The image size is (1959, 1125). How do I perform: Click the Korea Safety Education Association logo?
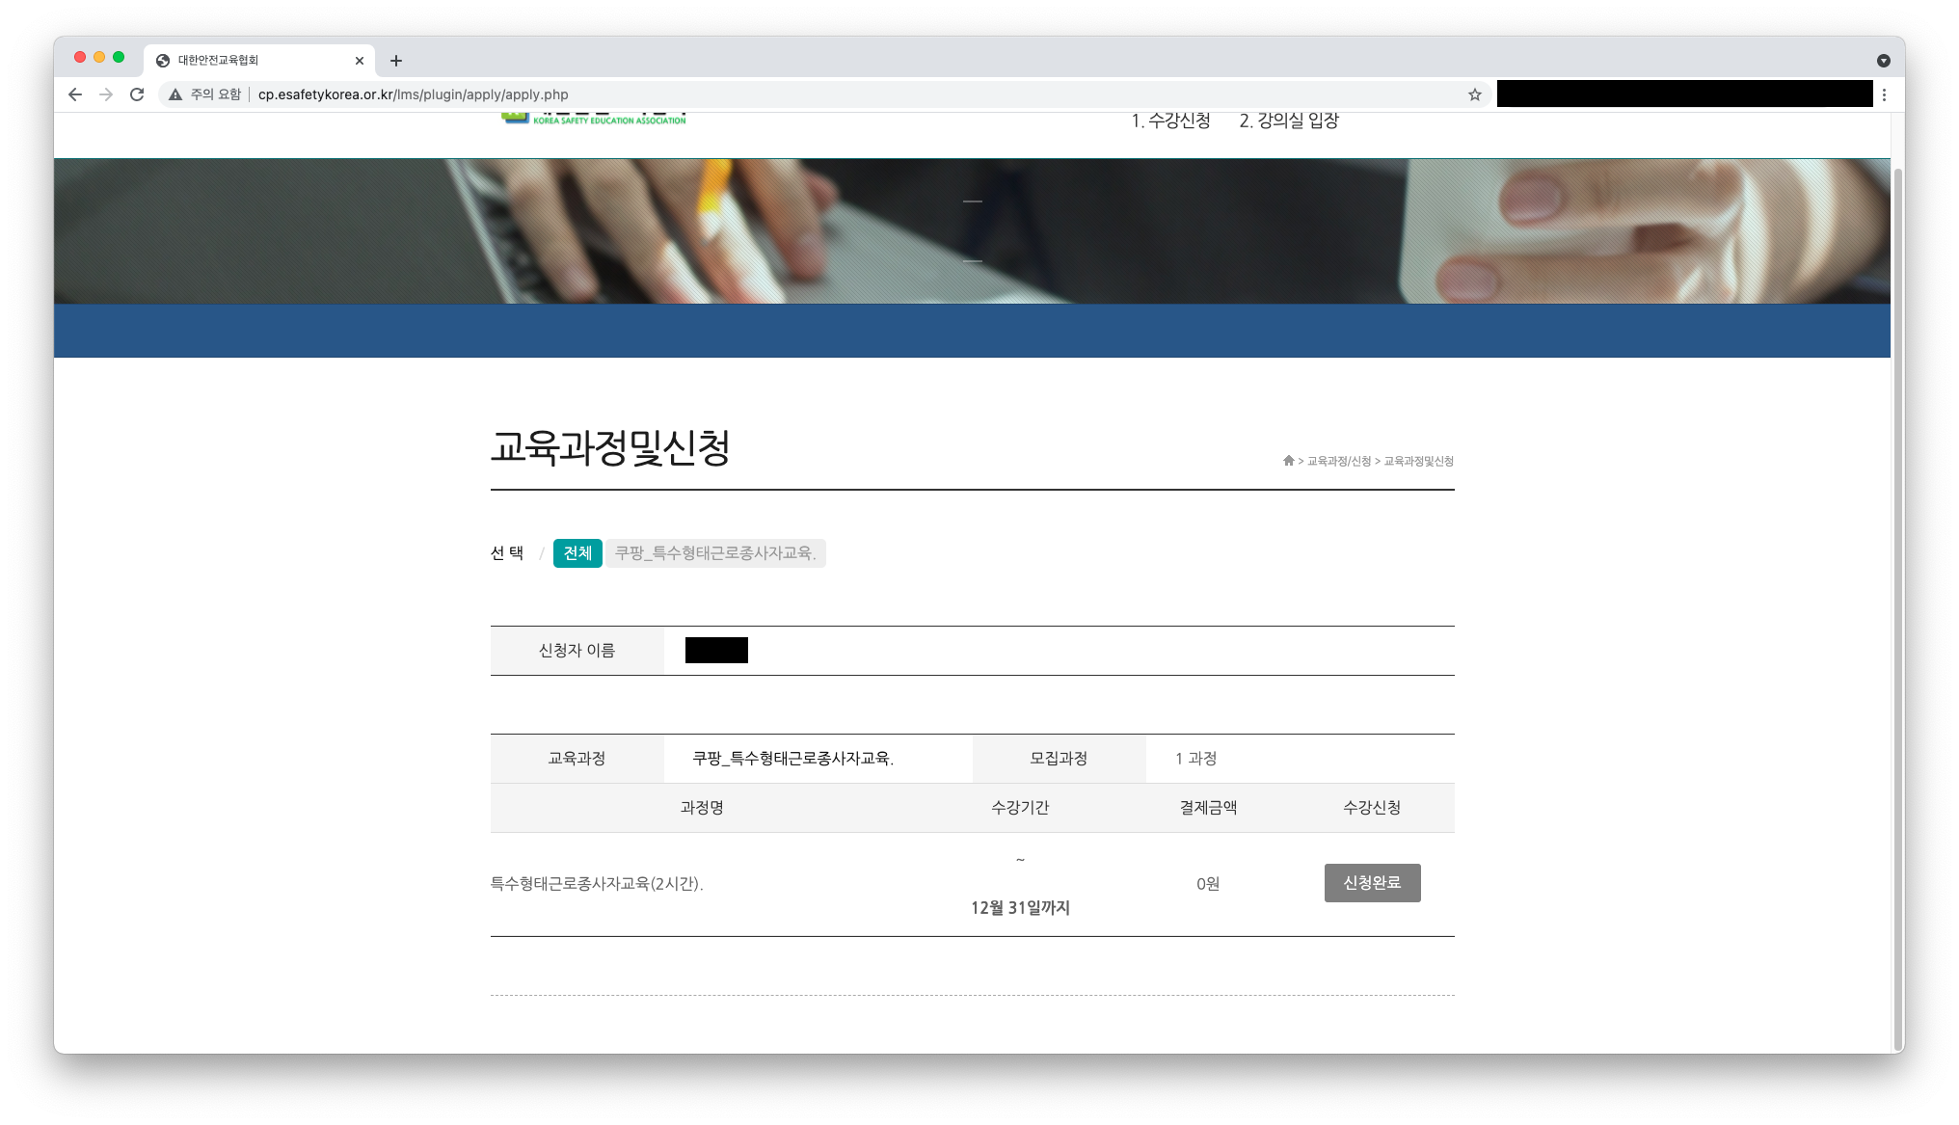593,119
